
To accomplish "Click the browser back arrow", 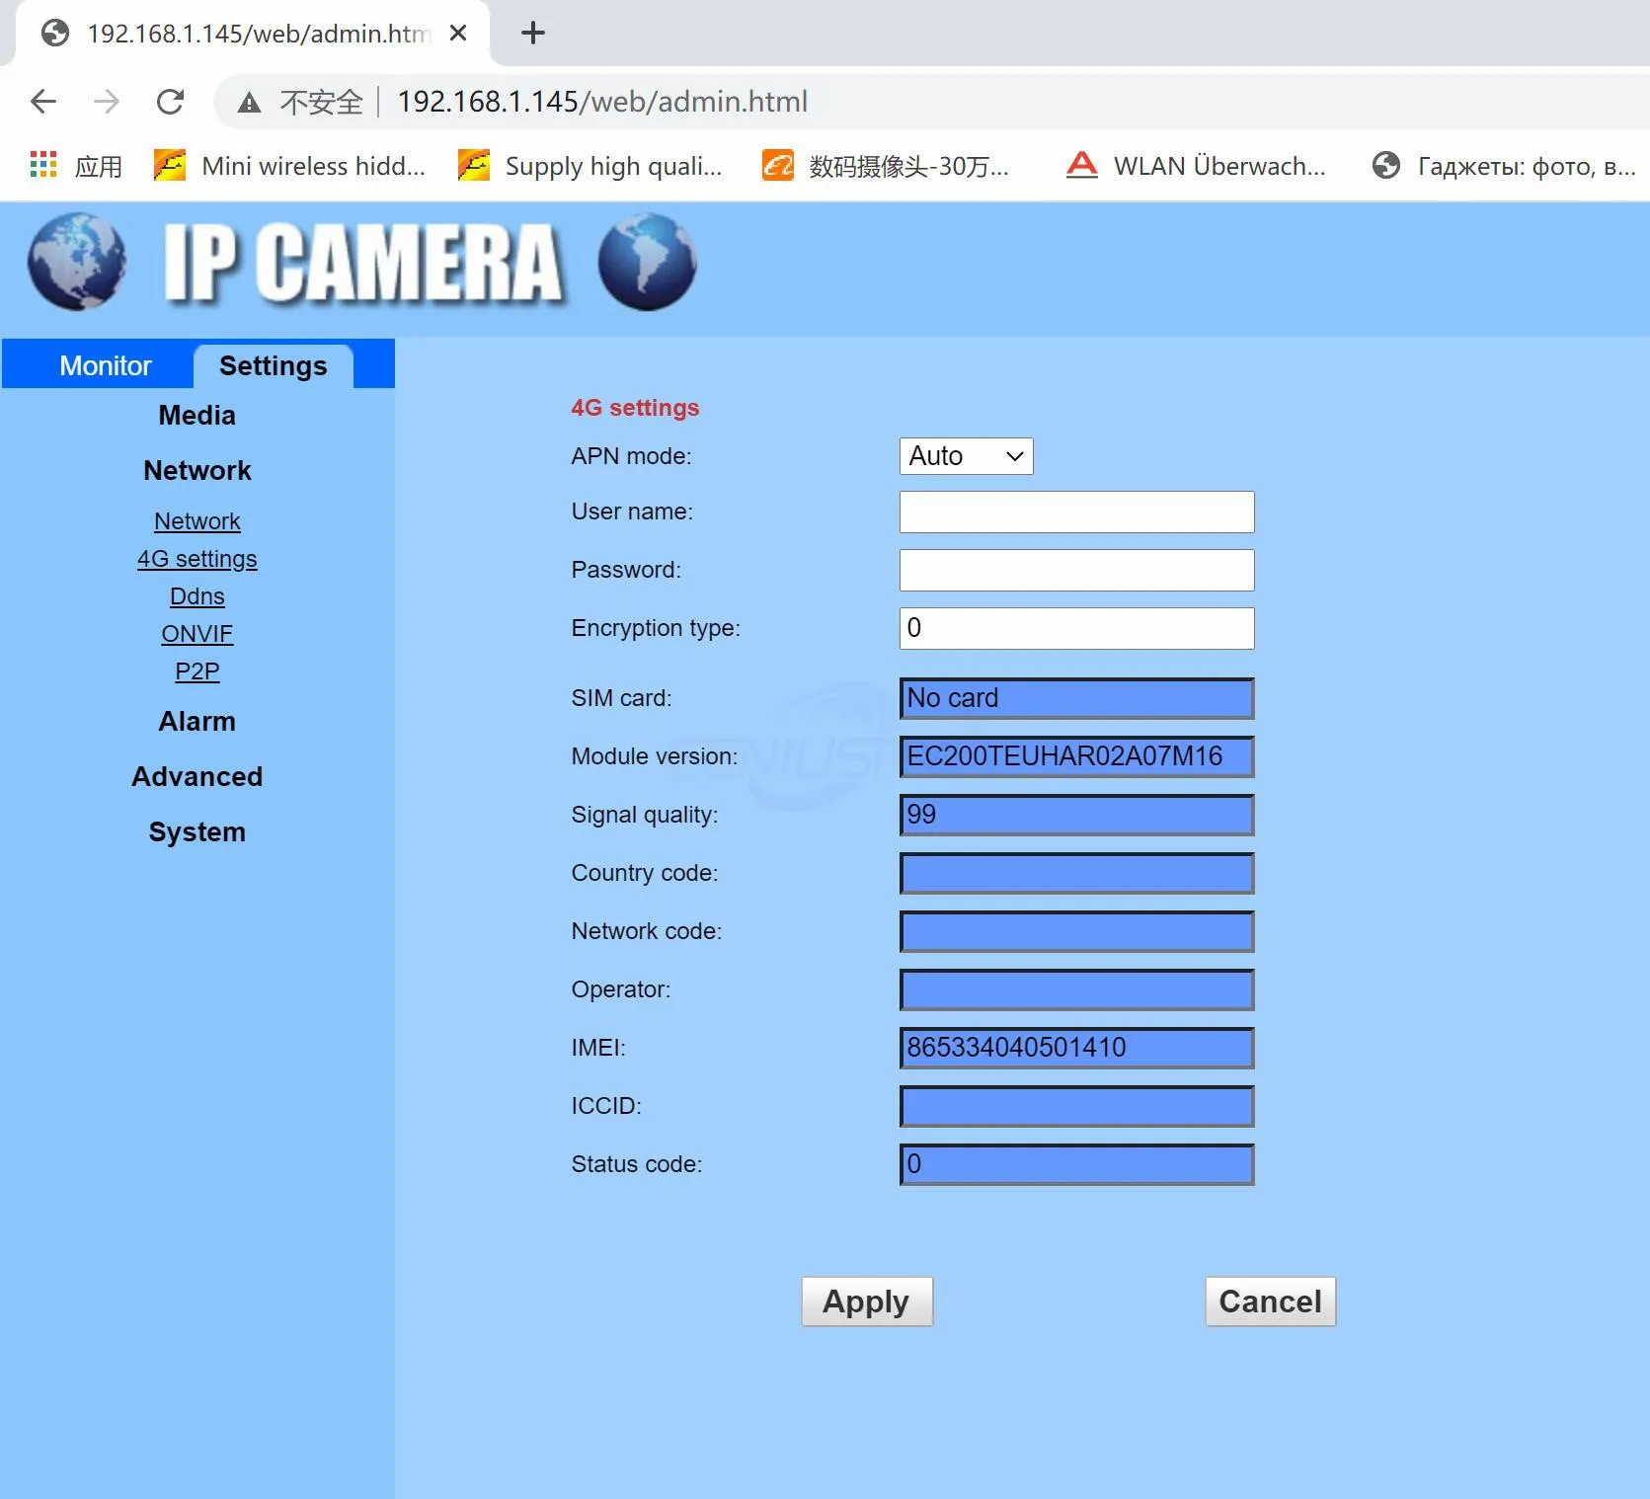I will click(43, 102).
